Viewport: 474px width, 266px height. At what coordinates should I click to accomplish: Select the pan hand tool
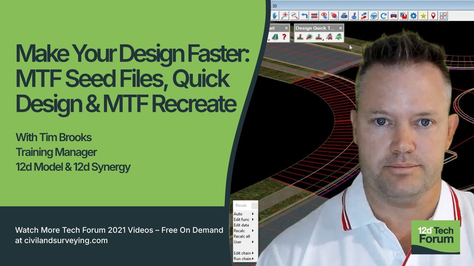[x=275, y=16]
